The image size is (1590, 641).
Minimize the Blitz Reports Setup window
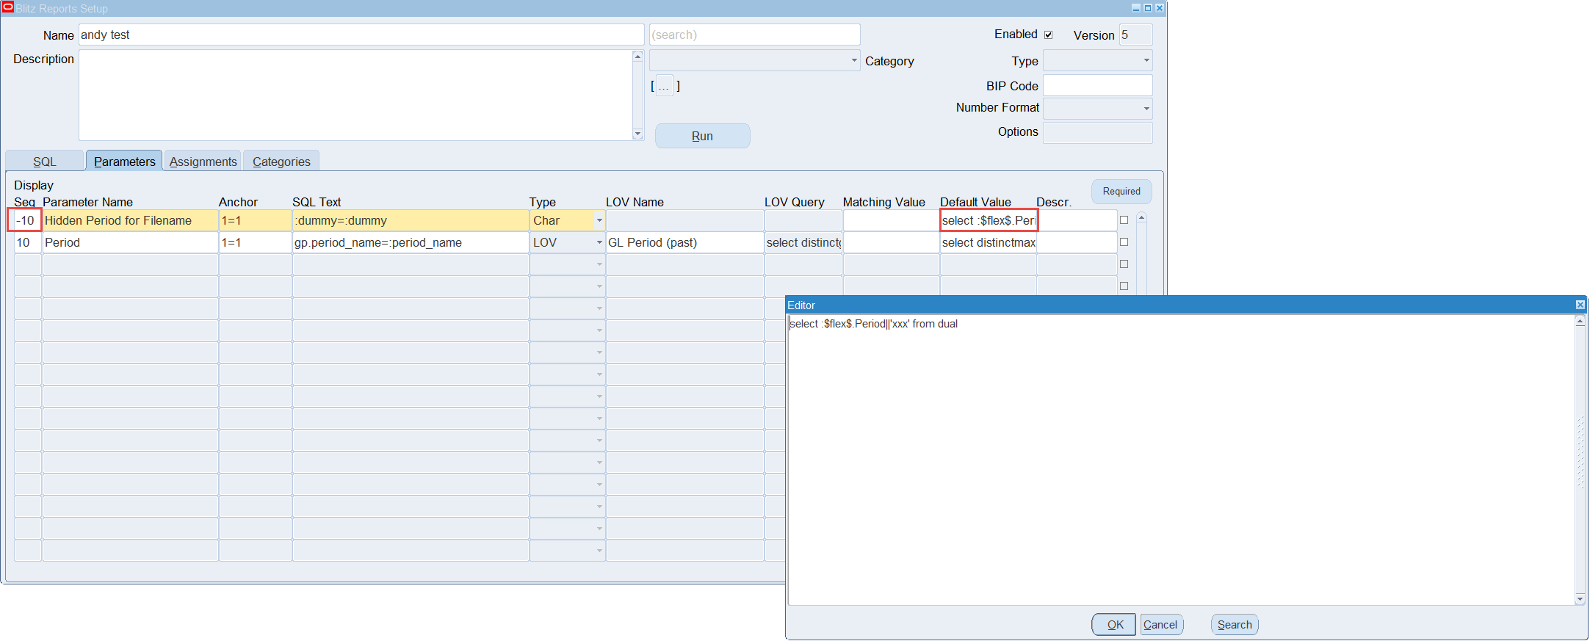tap(1136, 8)
